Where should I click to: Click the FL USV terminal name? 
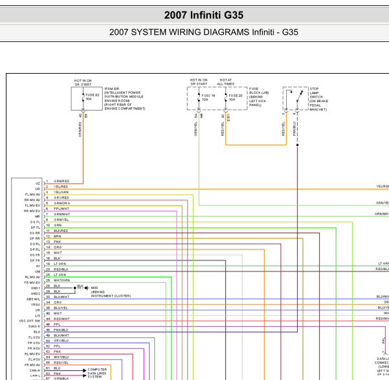point(34,337)
